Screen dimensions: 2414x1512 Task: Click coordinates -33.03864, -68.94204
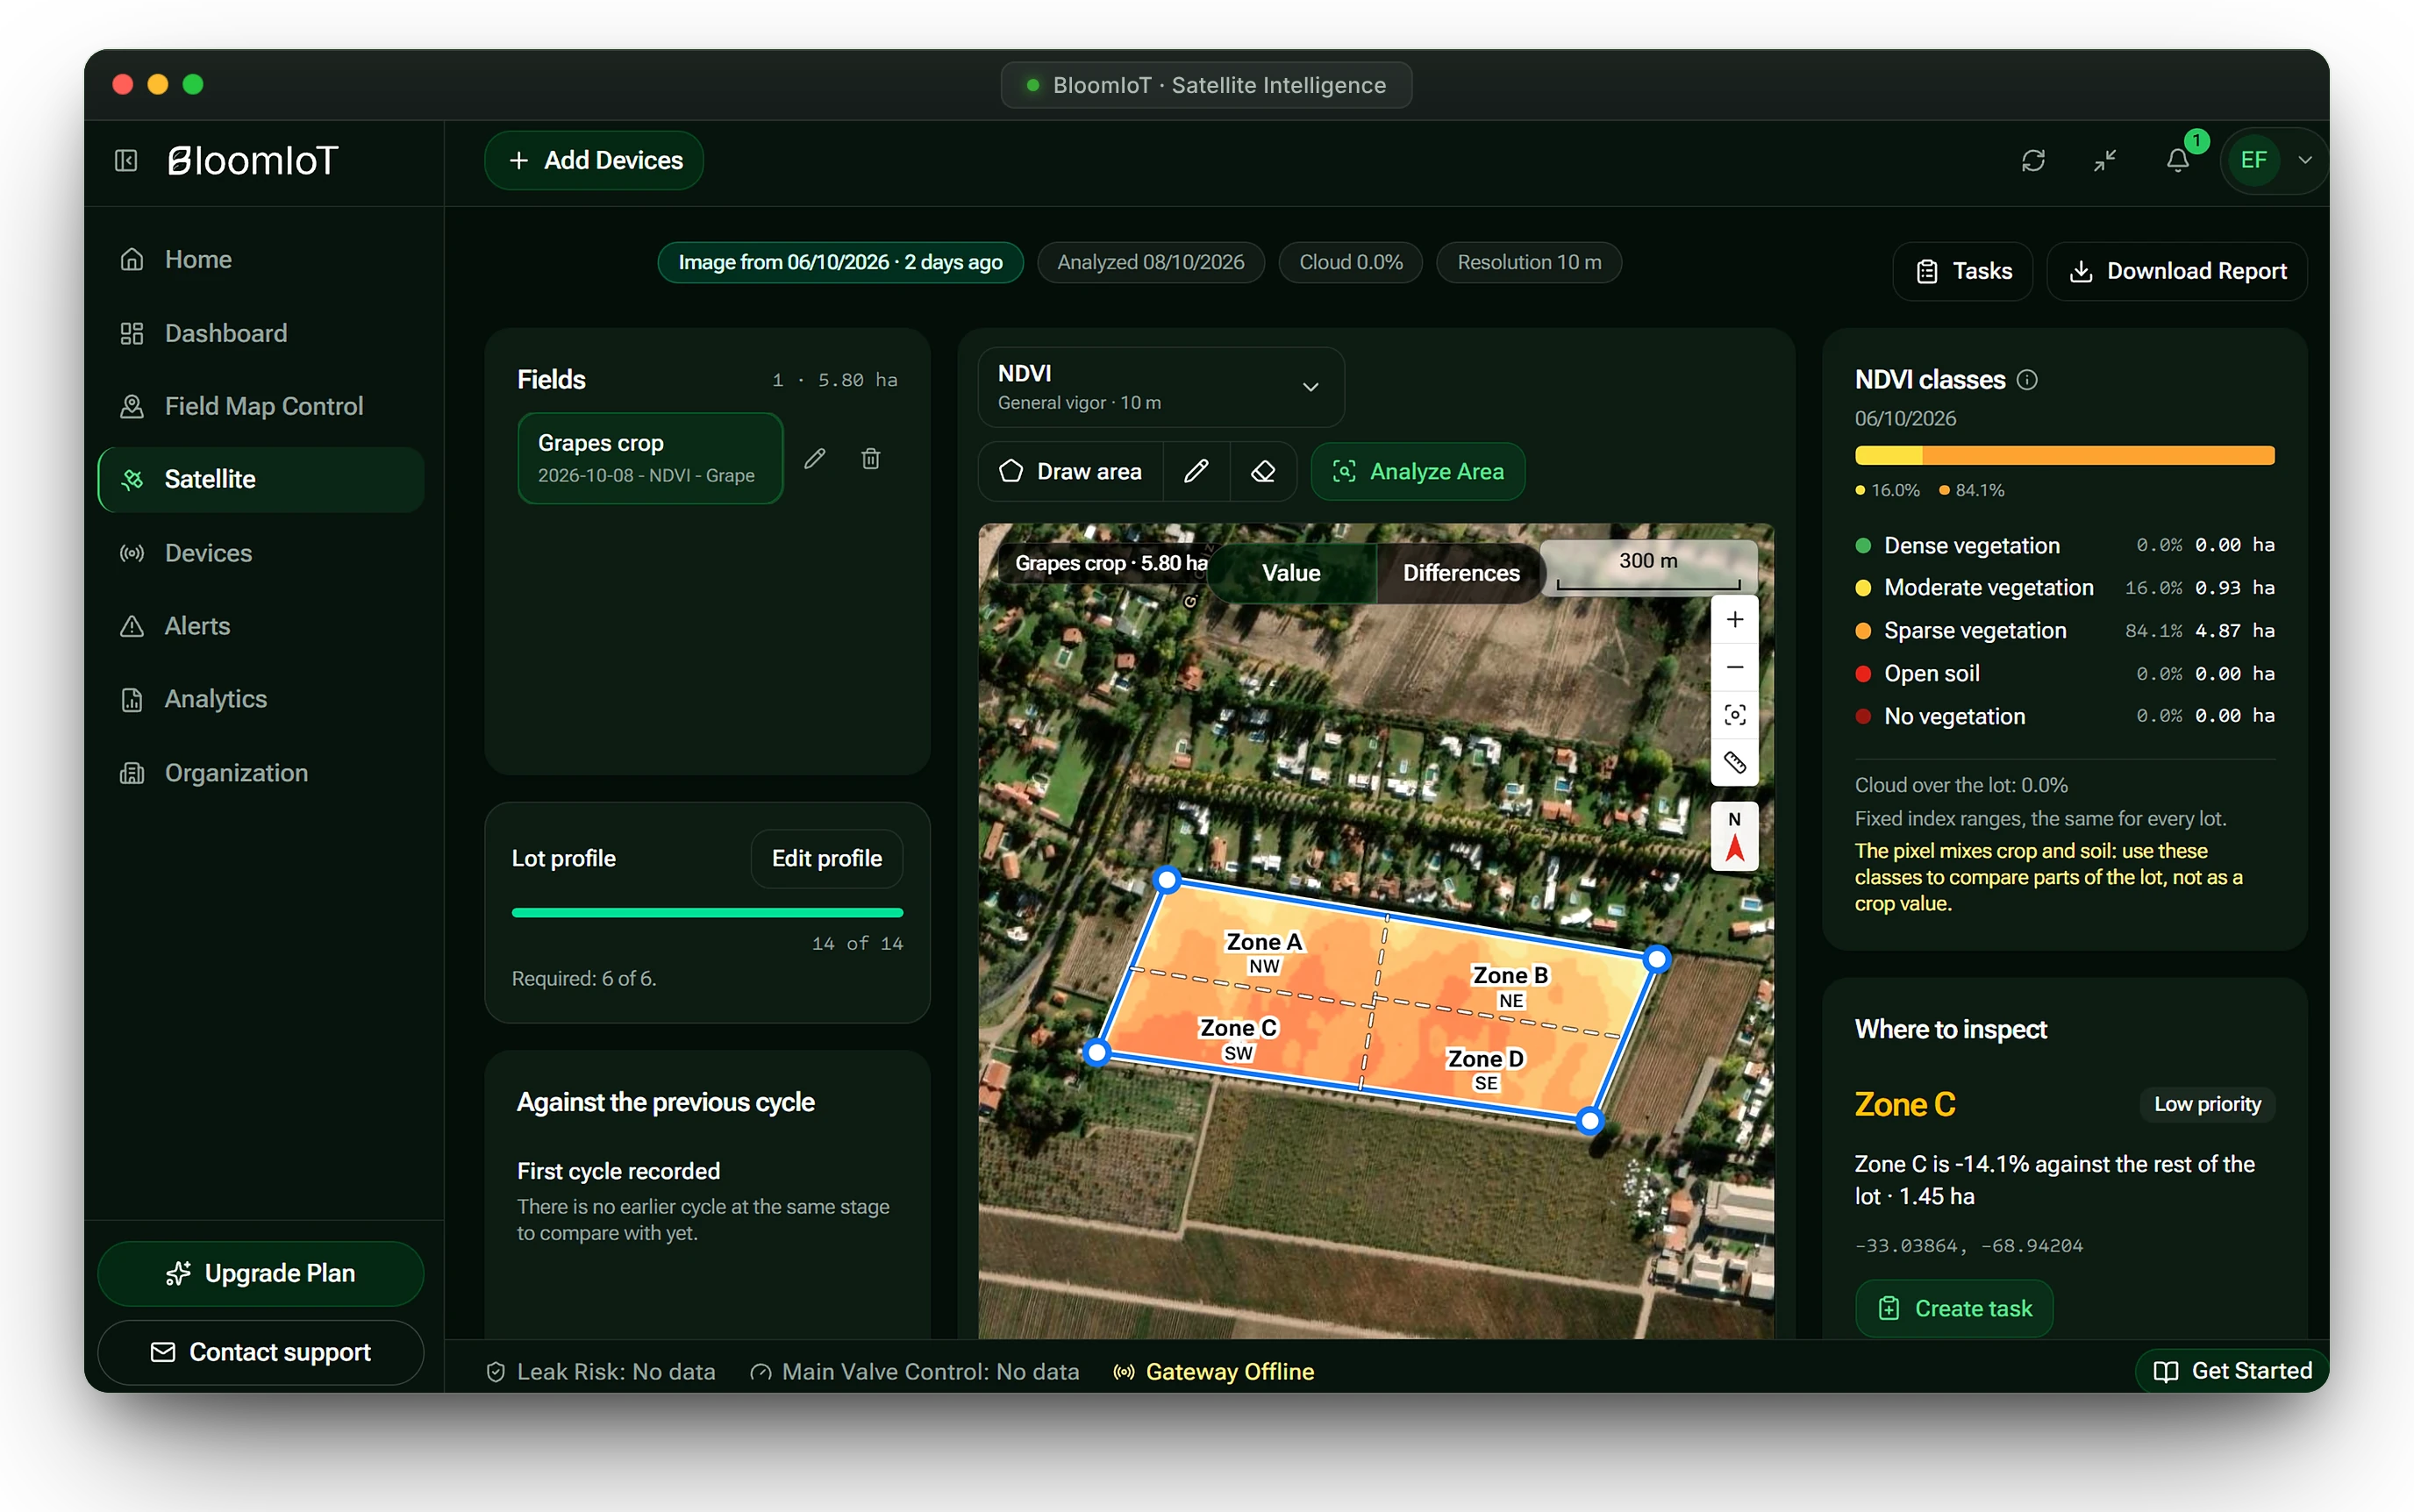[x=1968, y=1246]
